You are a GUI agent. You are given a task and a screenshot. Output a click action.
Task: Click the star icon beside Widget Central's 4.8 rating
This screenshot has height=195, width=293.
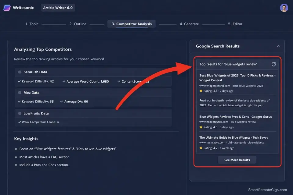(x=200, y=90)
